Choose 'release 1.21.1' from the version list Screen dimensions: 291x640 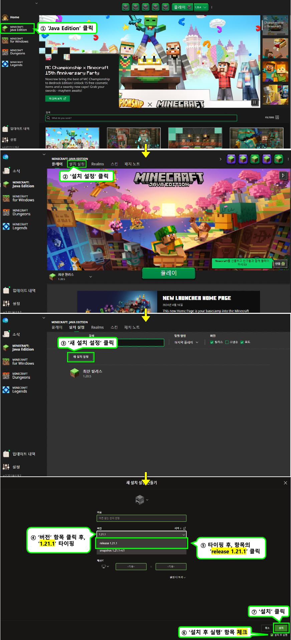141,543
